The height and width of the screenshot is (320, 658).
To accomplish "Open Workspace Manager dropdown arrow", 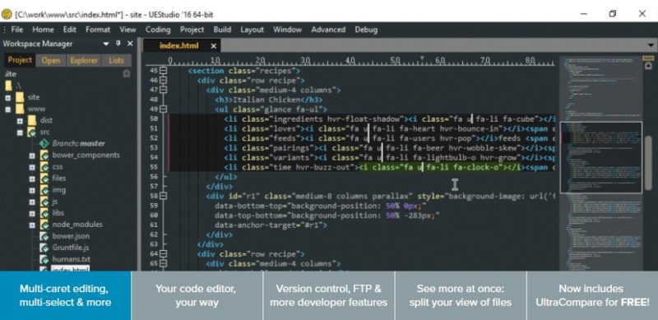I will pyautogui.click(x=106, y=44).
